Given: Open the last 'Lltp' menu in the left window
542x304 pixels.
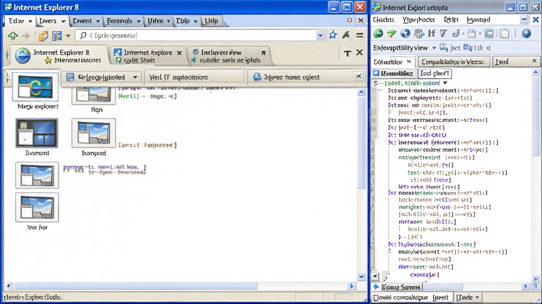Looking at the screenshot, I should (x=211, y=21).
